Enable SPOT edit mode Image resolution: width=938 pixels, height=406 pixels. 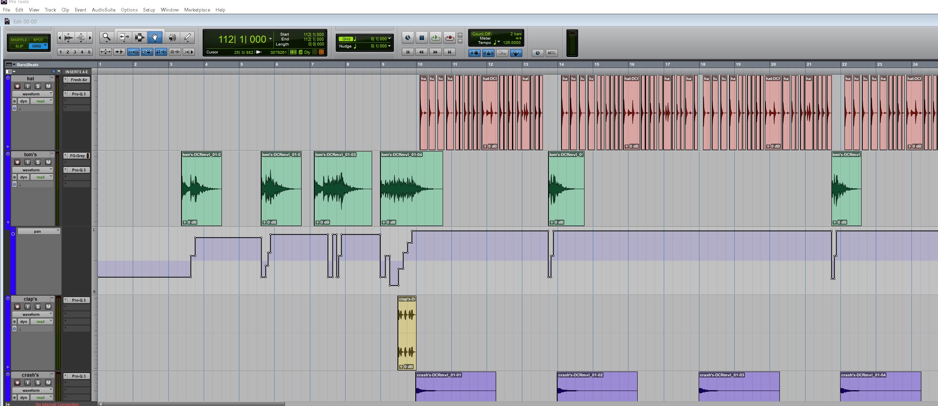(38, 40)
